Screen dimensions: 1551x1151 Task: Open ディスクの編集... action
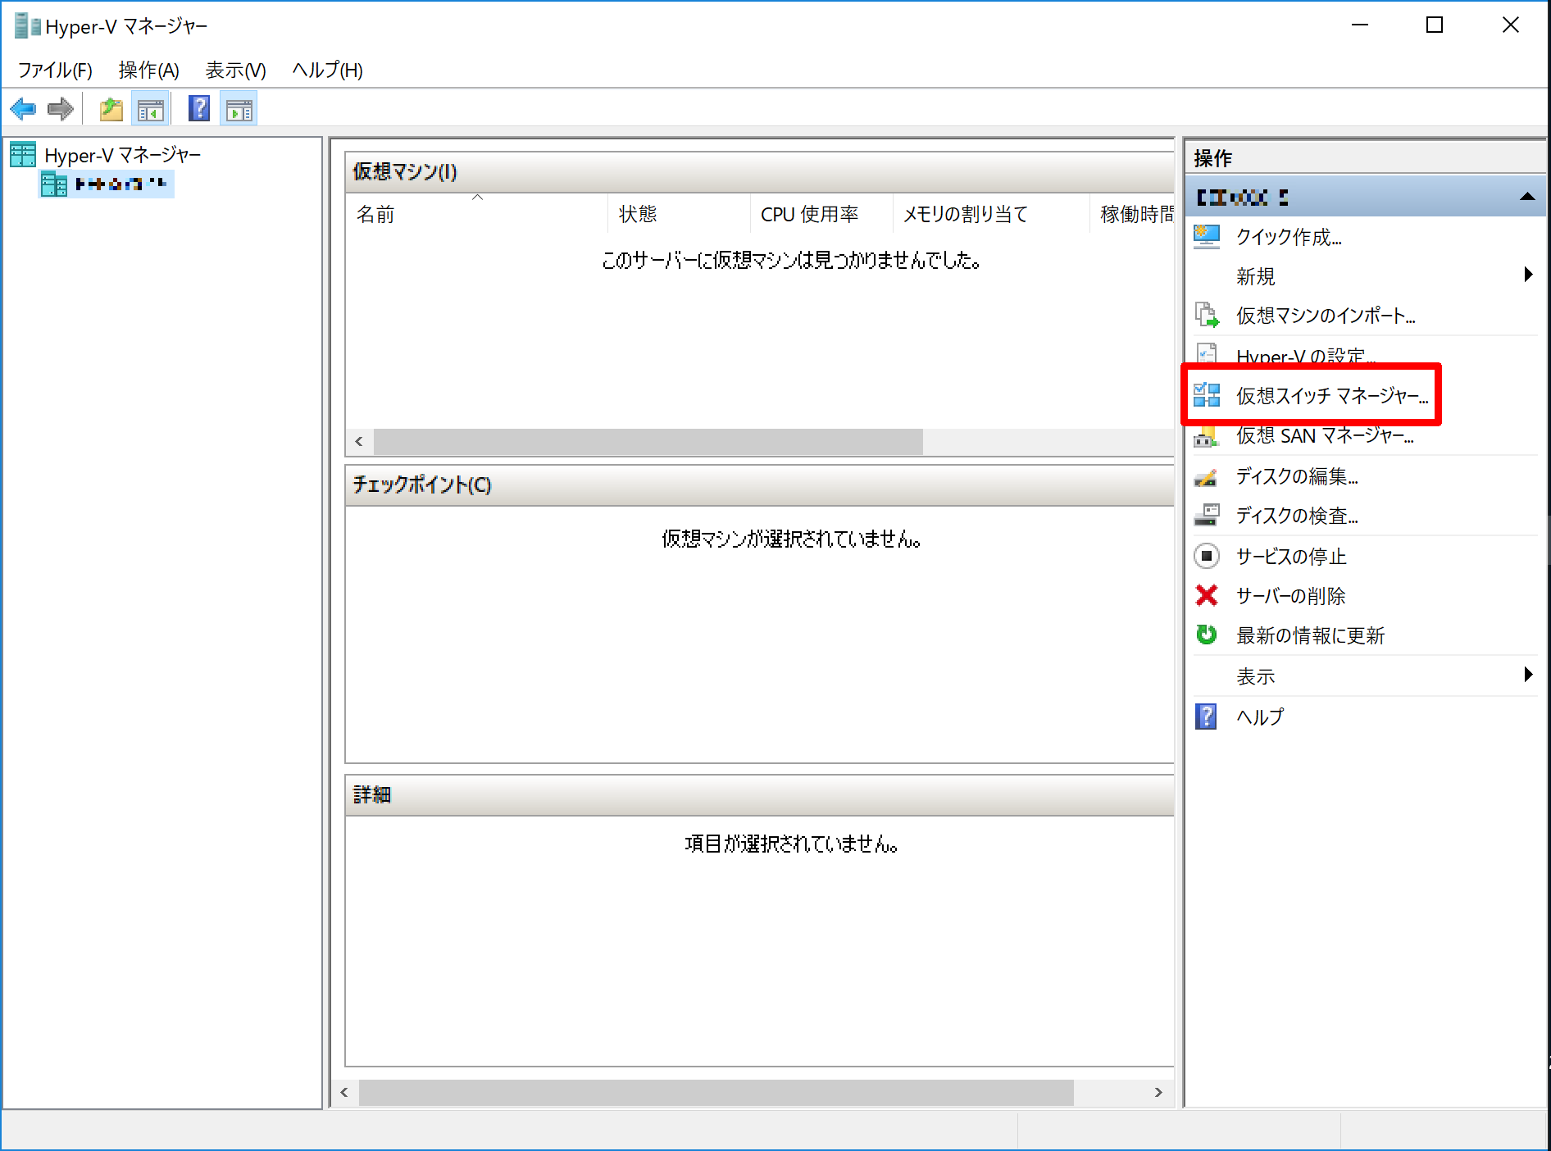click(x=1297, y=476)
